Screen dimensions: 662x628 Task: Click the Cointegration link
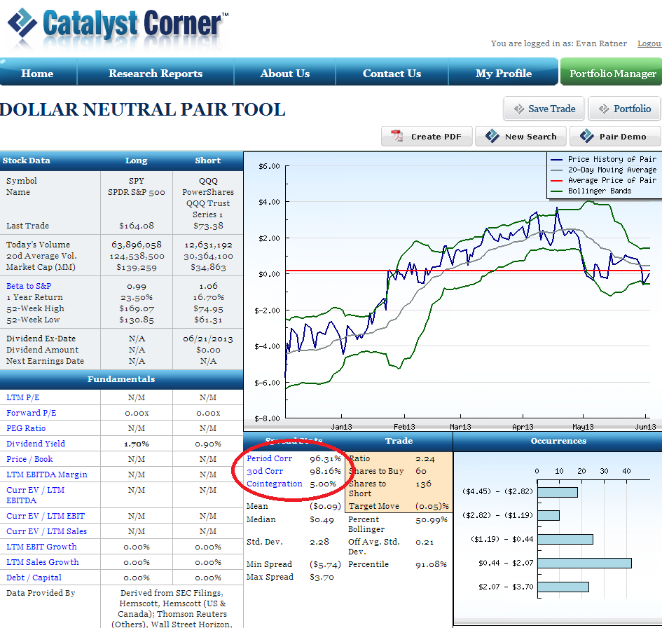point(275,484)
